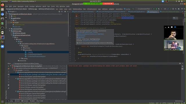This screenshot has height=104, width=186.
Task: Hide the Project panel with minus icon
Action: (x=68, y=12)
